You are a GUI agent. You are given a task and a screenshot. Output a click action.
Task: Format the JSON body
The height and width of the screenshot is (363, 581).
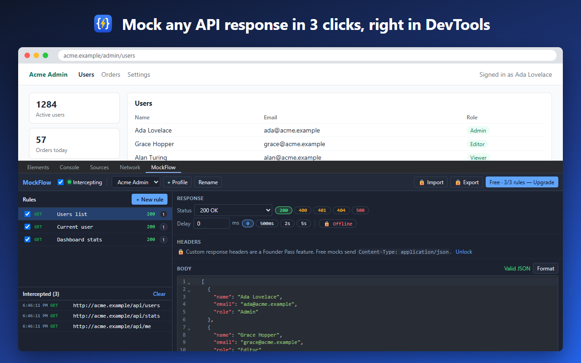point(546,268)
